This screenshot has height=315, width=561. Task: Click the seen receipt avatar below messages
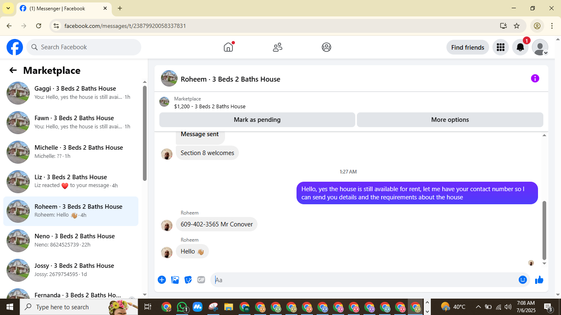pyautogui.click(x=531, y=263)
